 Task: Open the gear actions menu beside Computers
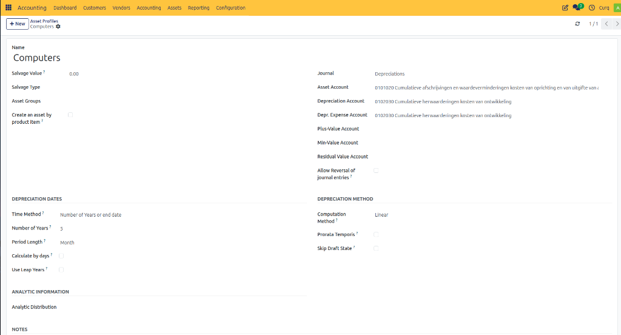tap(58, 27)
